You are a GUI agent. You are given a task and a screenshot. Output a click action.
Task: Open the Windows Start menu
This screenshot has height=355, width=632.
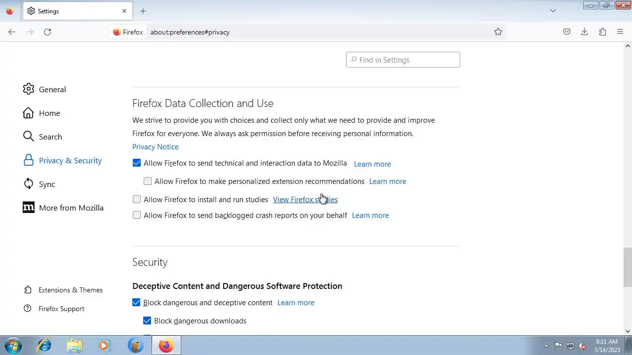click(12, 345)
